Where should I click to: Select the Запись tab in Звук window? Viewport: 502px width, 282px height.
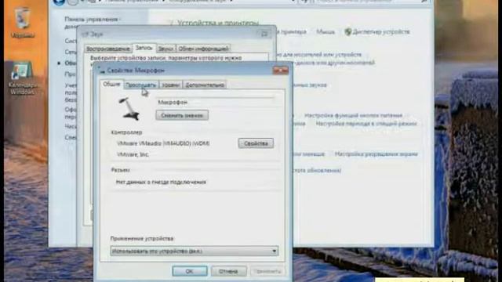tap(144, 48)
